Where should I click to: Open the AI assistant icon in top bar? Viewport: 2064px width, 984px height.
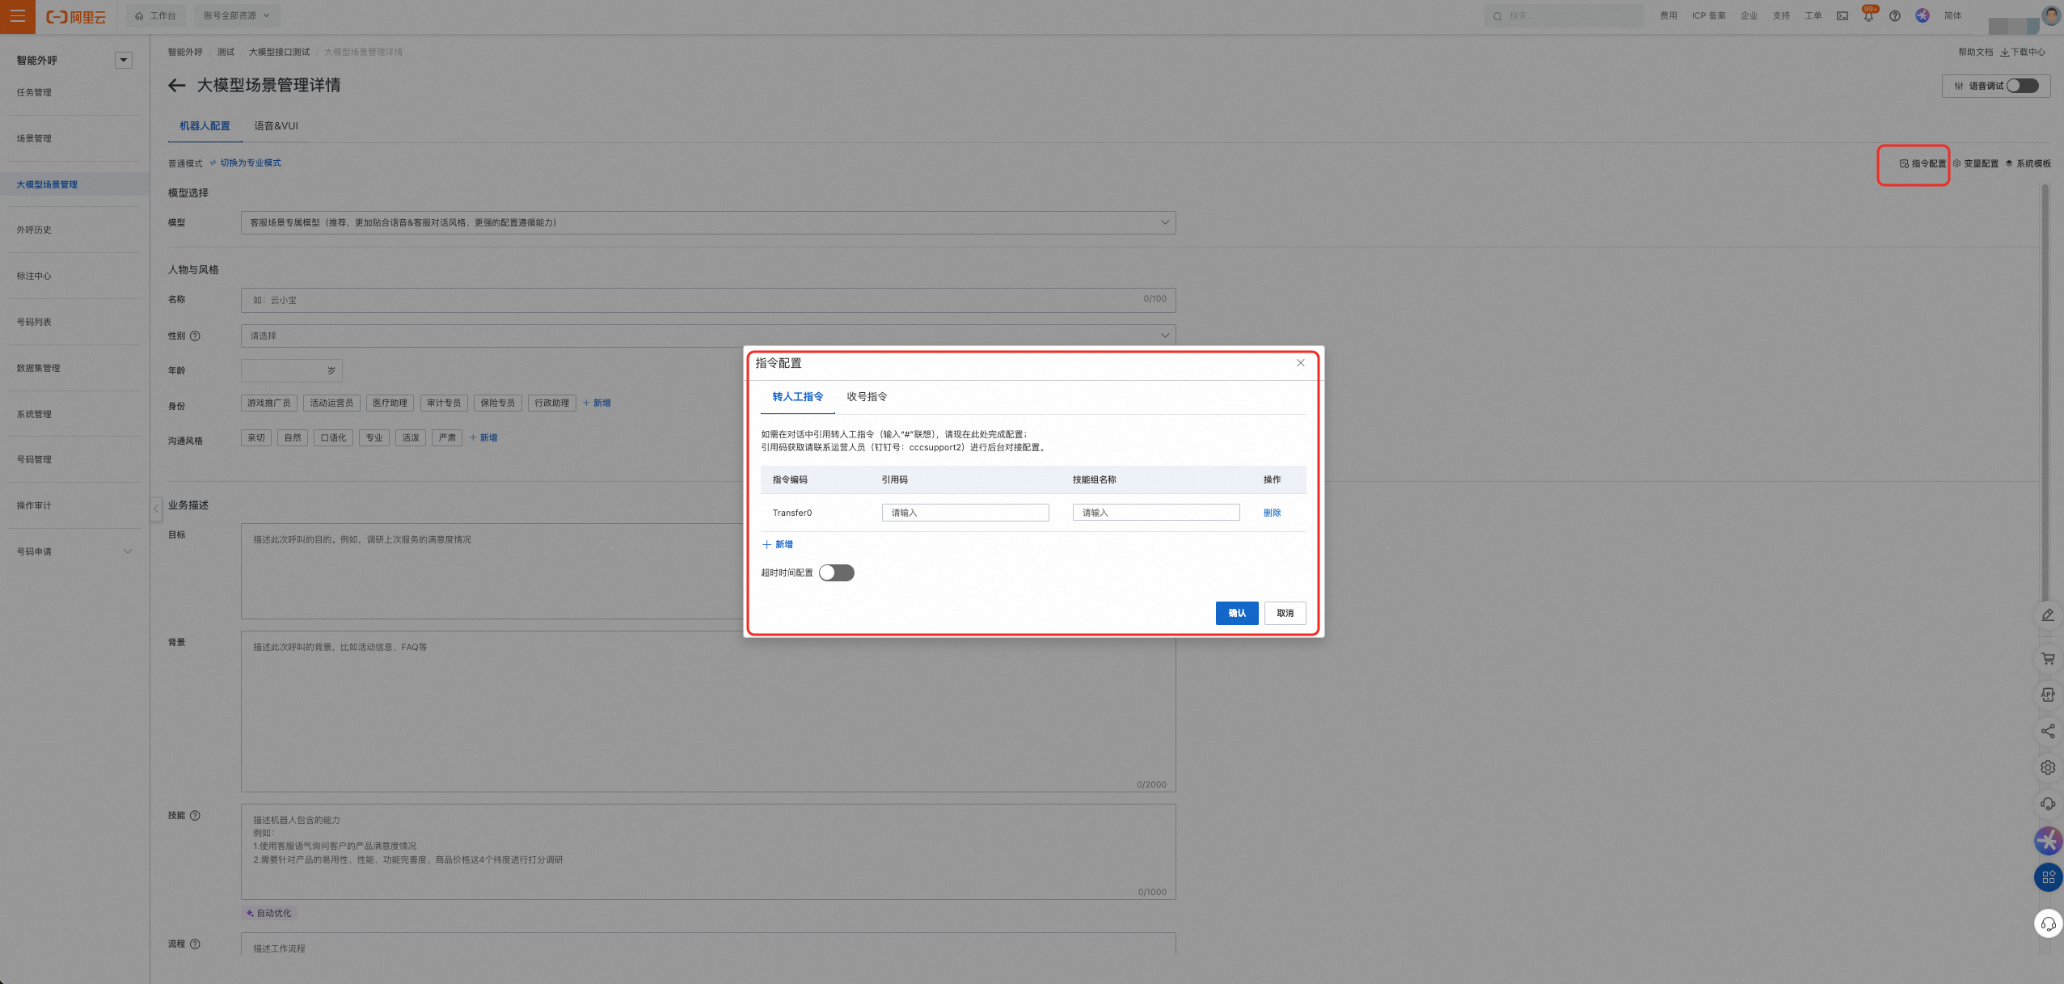(x=1923, y=15)
